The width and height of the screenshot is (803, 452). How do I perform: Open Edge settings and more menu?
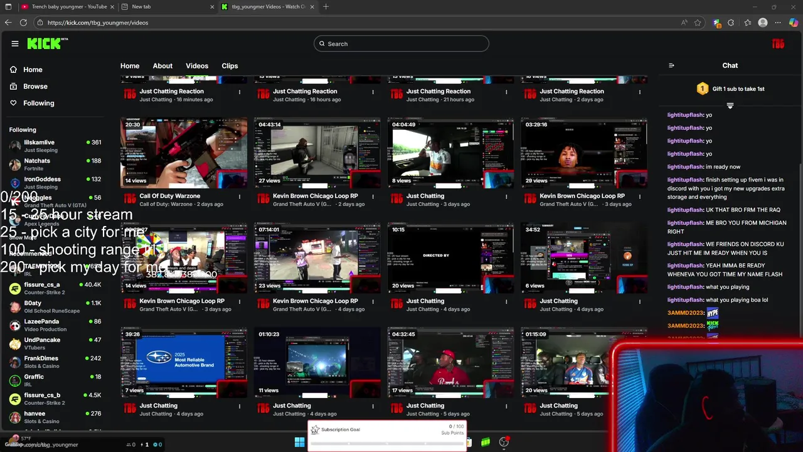[x=778, y=23]
